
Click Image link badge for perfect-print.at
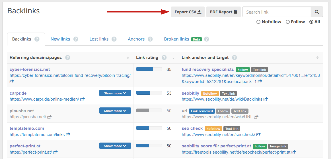click(x=278, y=146)
